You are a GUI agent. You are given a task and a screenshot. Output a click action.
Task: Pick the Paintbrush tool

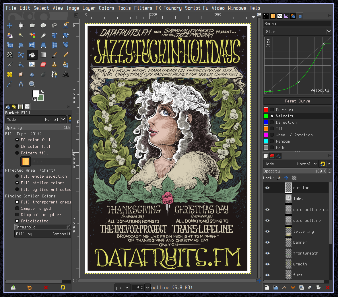55,55
